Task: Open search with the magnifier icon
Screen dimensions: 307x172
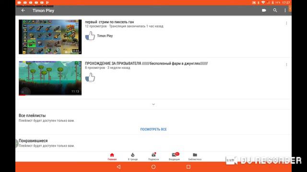Action: tap(275, 11)
